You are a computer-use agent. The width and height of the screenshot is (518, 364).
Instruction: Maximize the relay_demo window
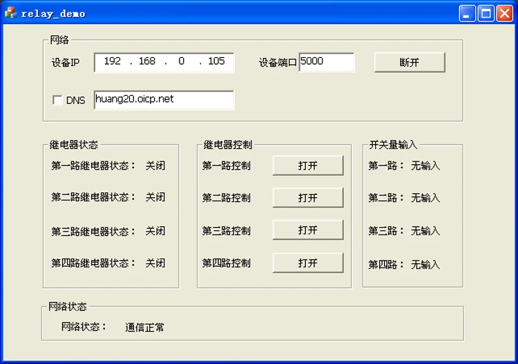coord(486,14)
